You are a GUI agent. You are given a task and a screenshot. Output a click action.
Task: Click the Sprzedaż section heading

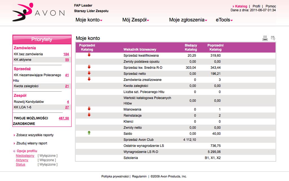(22, 69)
